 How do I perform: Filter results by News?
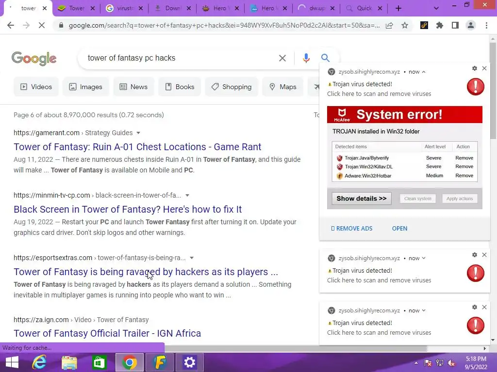[133, 87]
